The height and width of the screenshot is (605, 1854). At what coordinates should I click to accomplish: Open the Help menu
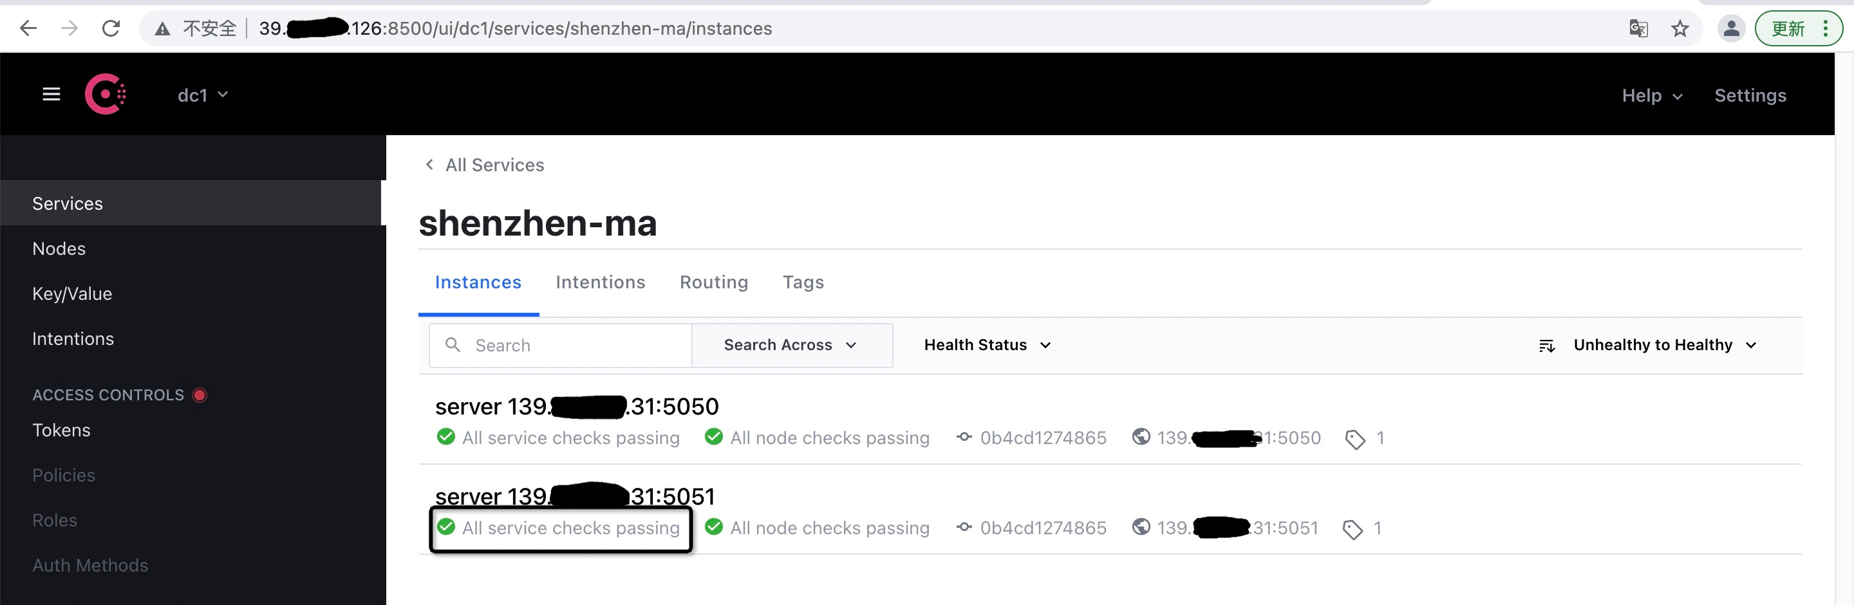point(1652,96)
